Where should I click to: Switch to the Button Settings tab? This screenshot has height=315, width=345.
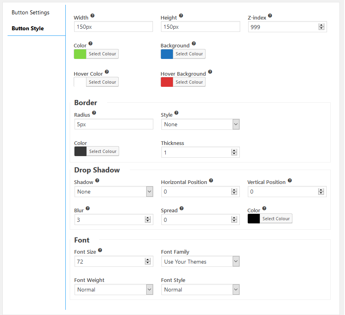coord(30,12)
